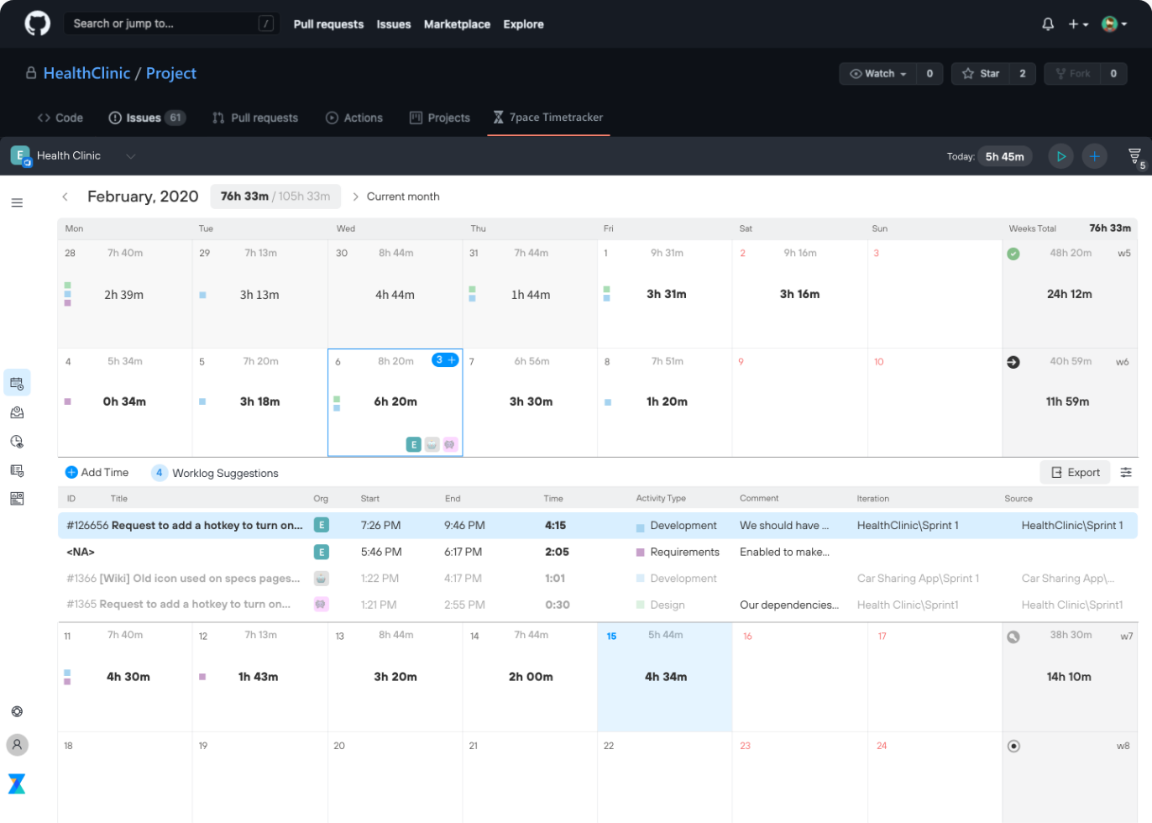Toggle the hamburger sidebar menu
1152x823 pixels.
click(17, 202)
